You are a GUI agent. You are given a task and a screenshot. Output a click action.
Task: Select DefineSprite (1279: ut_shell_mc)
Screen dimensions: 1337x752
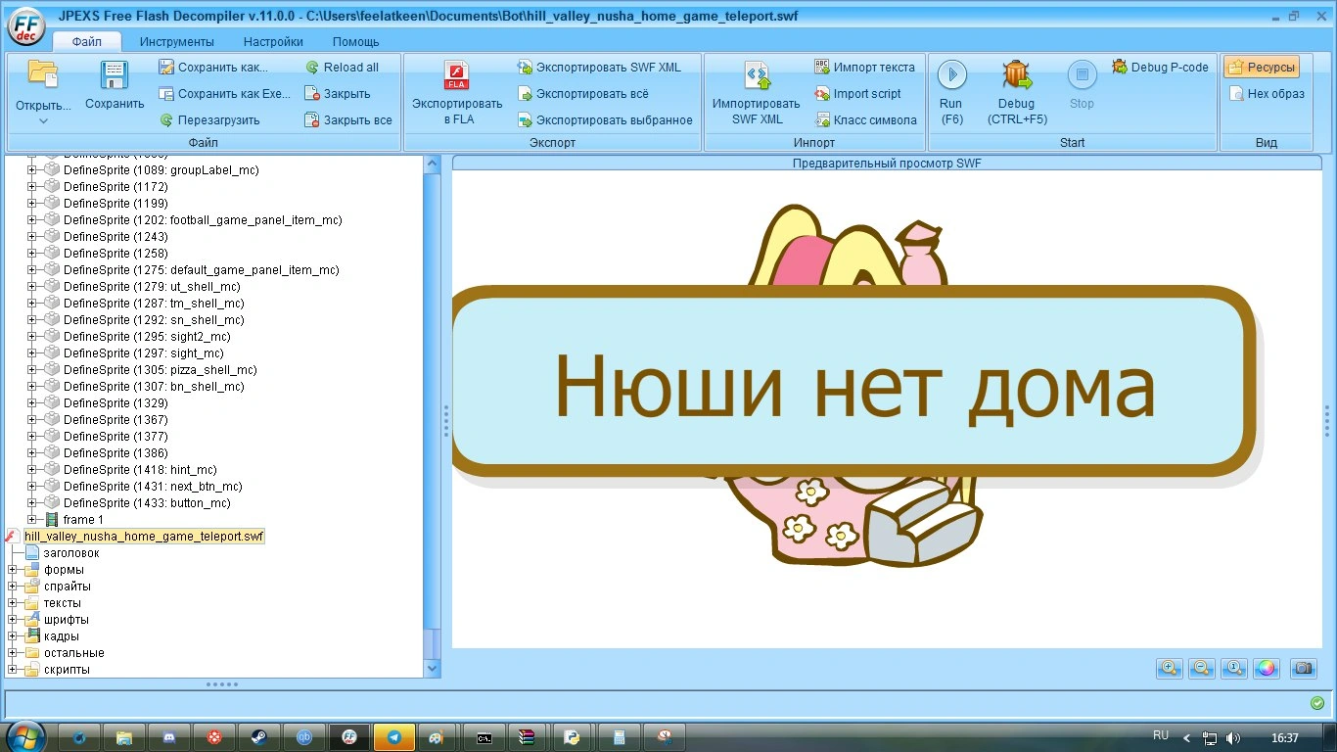pos(152,287)
